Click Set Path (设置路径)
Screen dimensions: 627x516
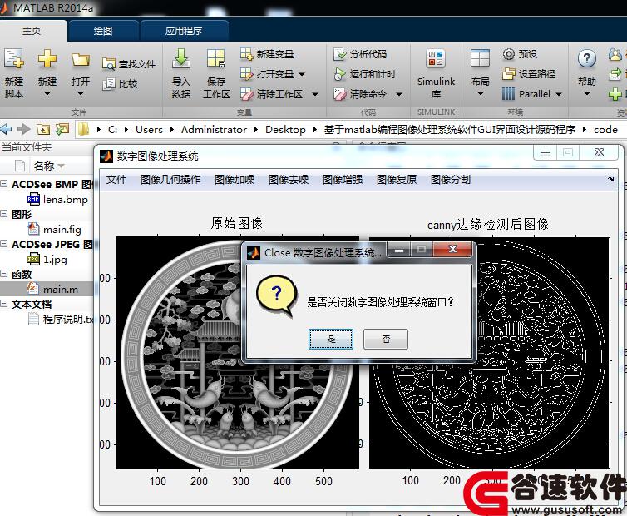click(529, 74)
